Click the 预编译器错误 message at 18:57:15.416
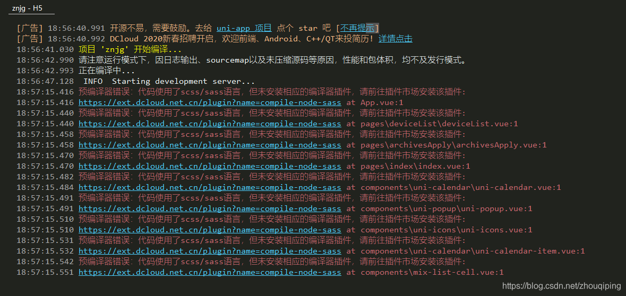Viewport: 626px width, 296px height. tap(272, 92)
